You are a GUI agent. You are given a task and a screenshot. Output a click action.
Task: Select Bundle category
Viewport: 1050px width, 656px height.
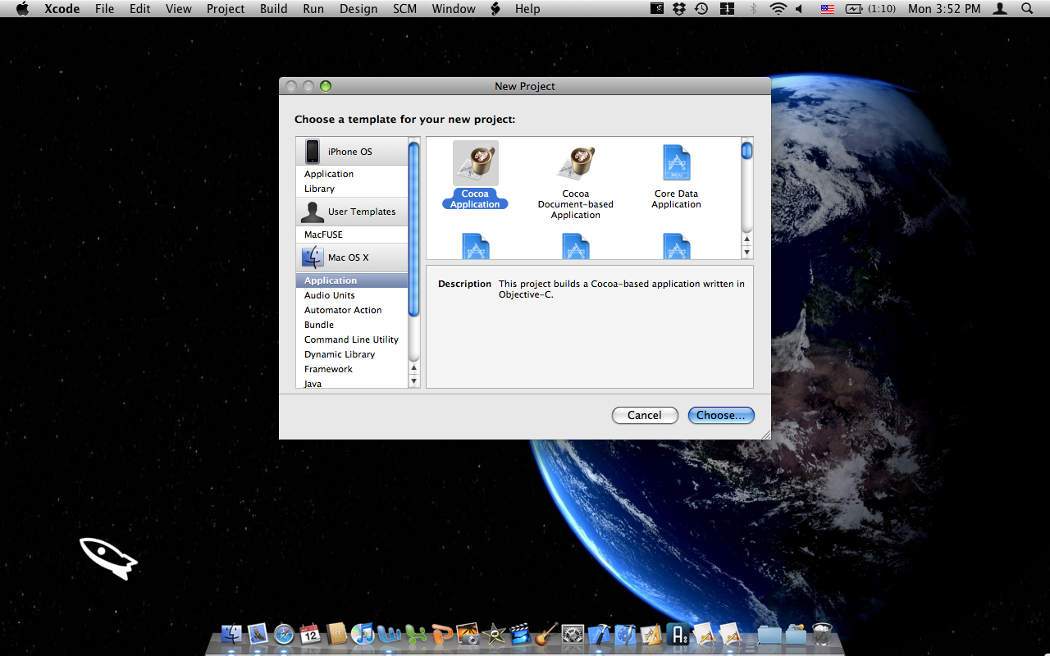tap(352, 325)
